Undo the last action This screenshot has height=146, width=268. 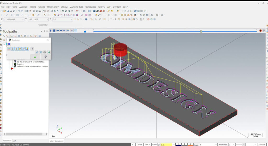coord(19,11)
